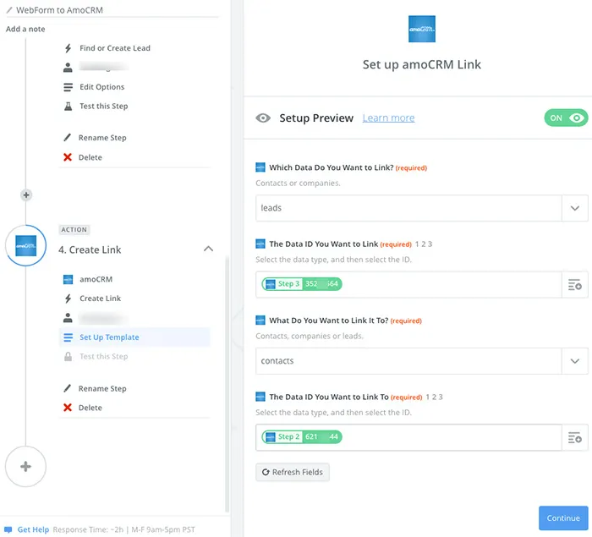
Task: Select the leads value field
Action: (x=408, y=208)
